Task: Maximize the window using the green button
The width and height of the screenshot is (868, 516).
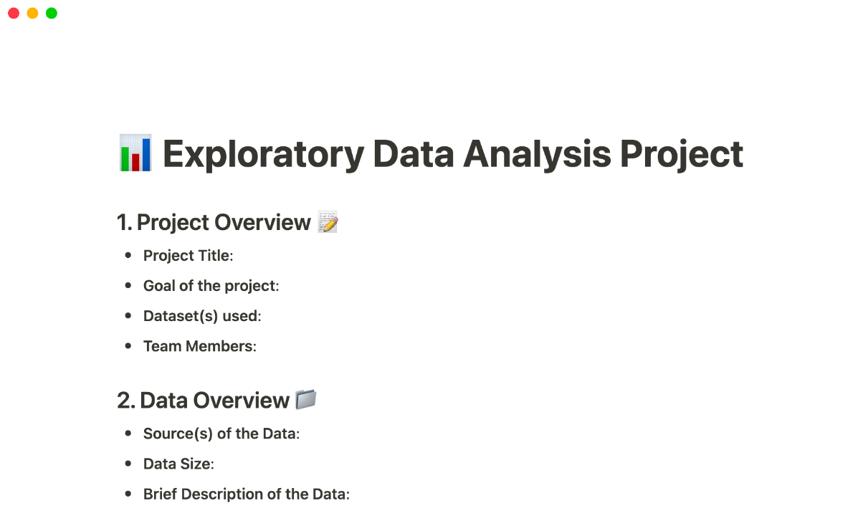Action: (52, 13)
